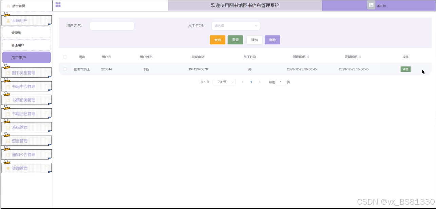Image resolution: width=436 pixels, height=209 pixels.
Task: Expand the 书籍借阅管理 menu chevron
Action: pos(47,99)
